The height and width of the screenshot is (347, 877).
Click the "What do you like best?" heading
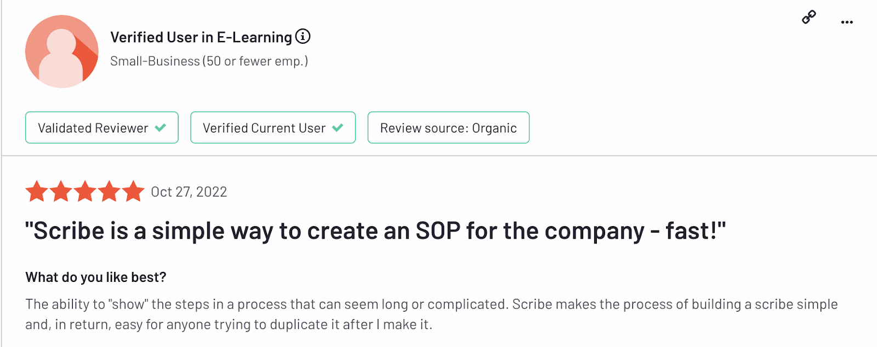96,277
